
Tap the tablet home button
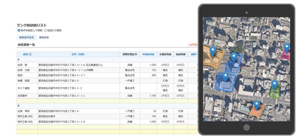(x=246, y=128)
